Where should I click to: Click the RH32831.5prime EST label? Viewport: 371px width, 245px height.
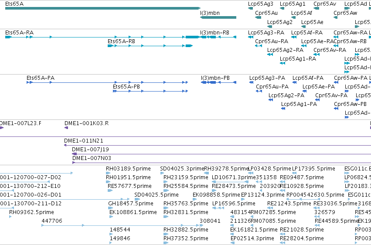[x=186, y=212]
